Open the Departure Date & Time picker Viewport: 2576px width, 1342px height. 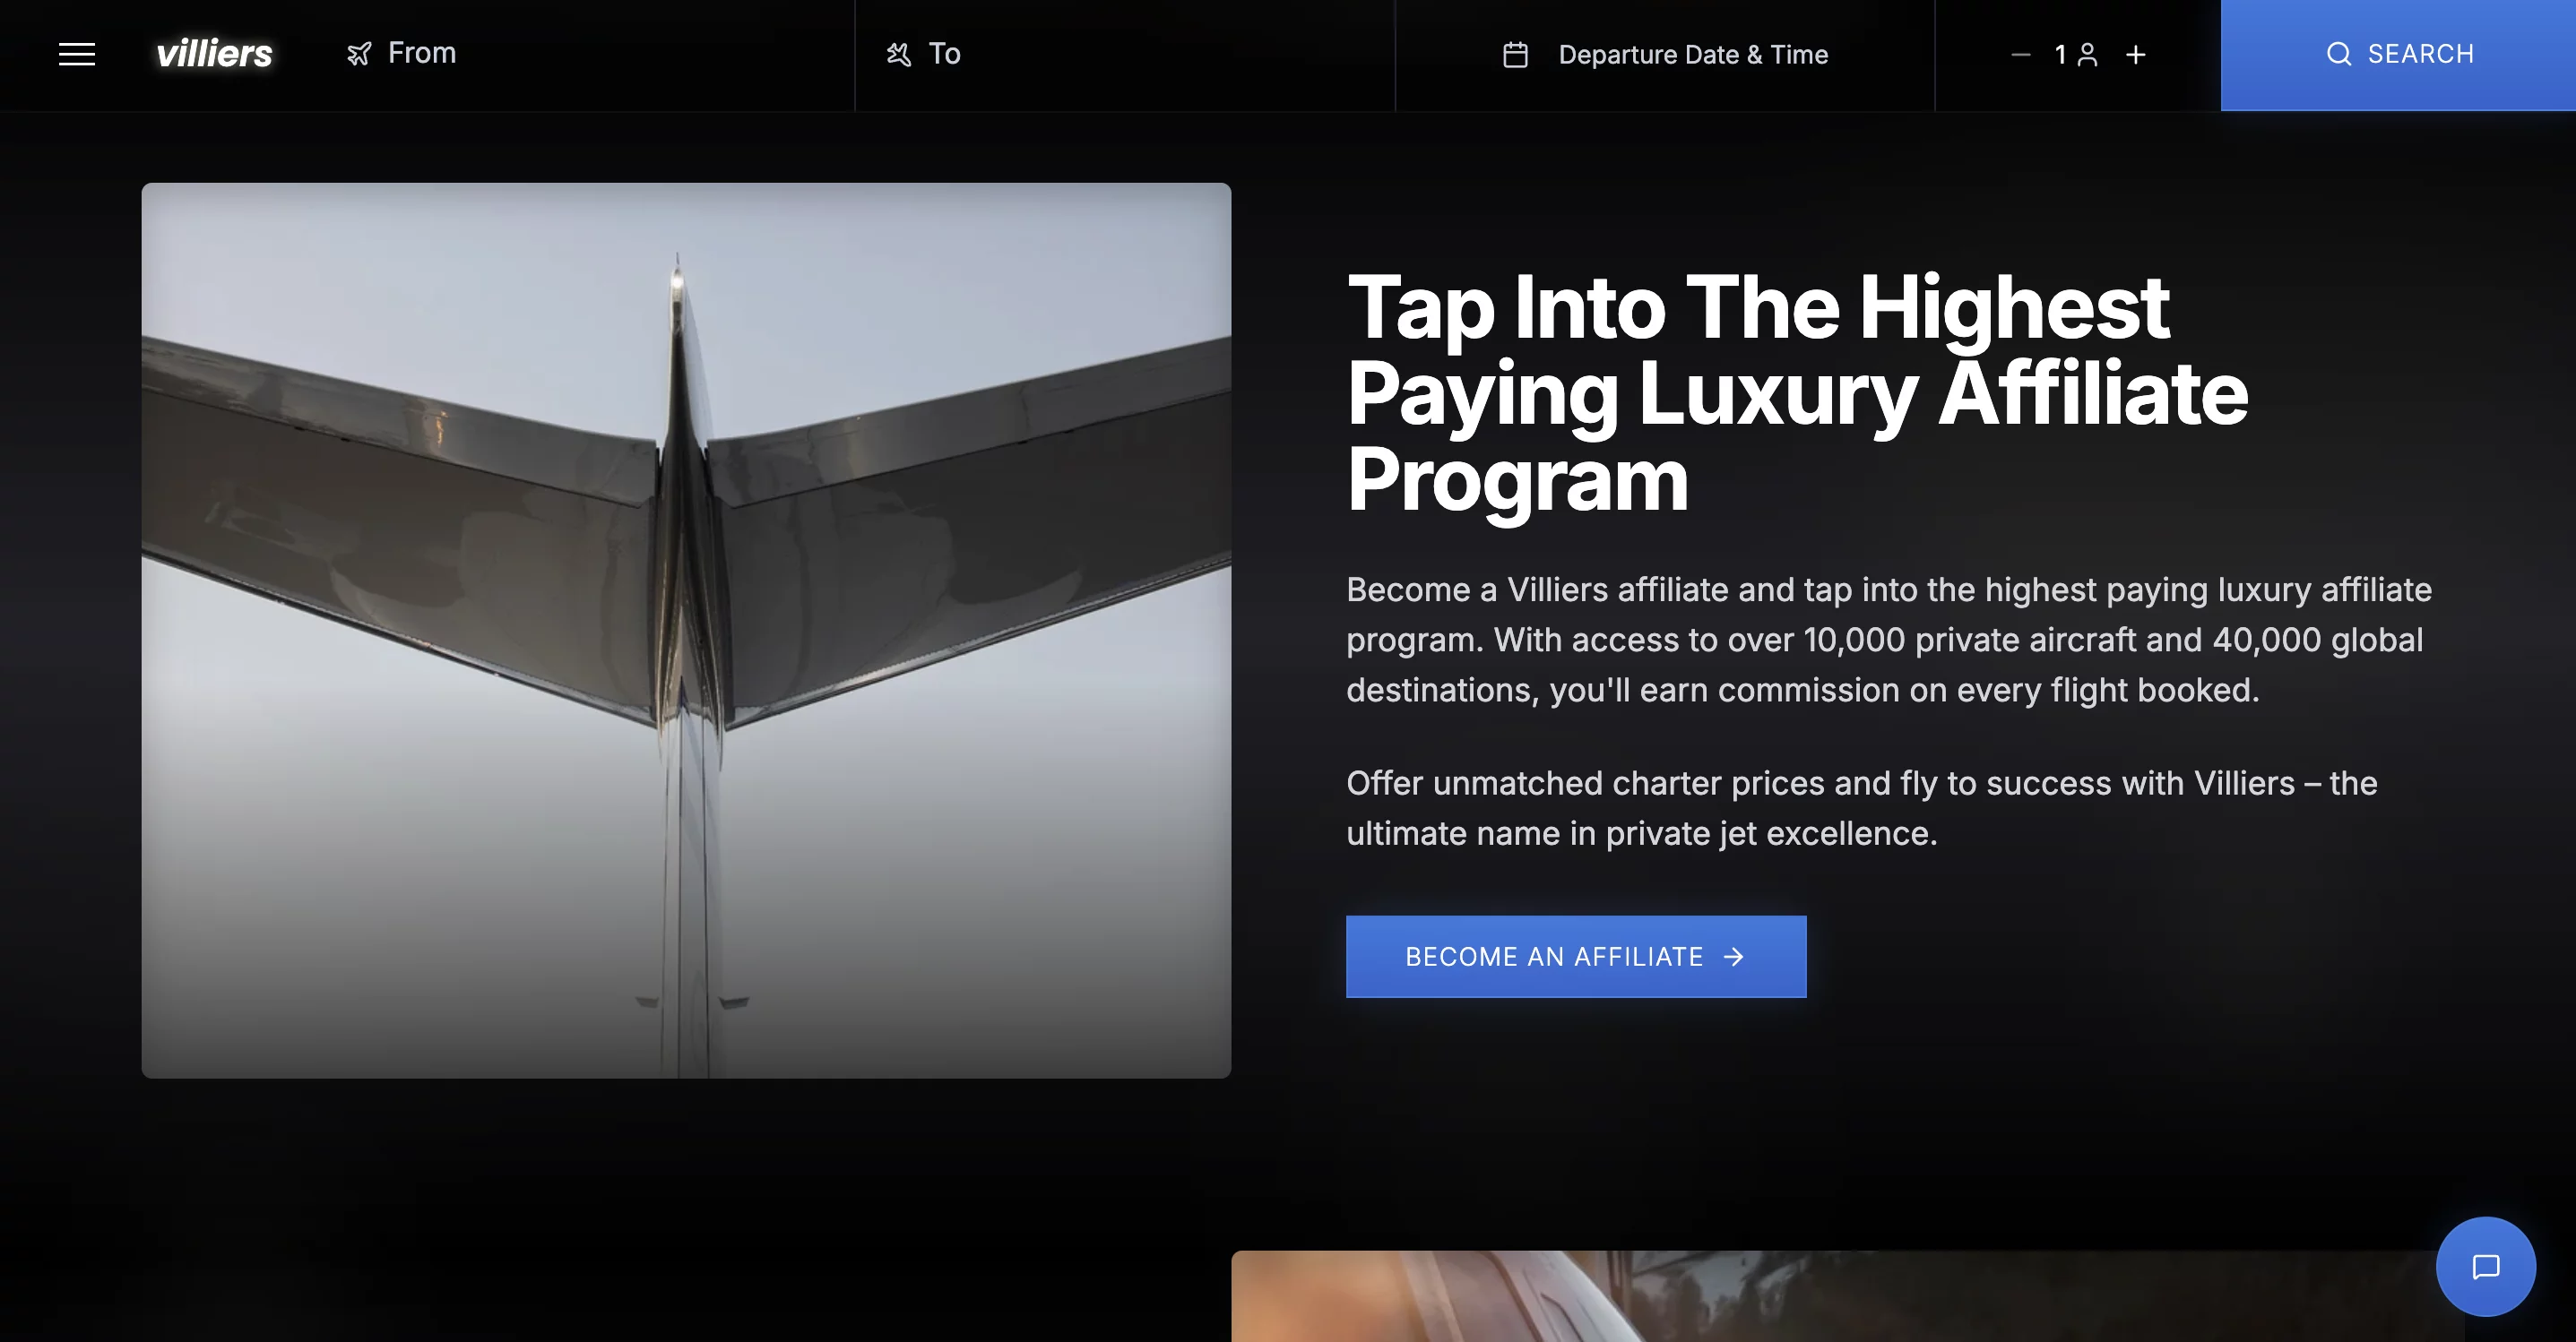click(x=1665, y=54)
